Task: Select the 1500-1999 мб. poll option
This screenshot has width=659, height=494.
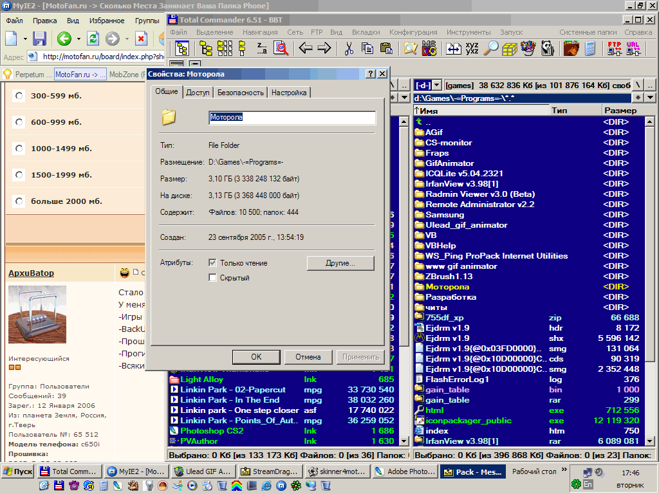Action: (x=19, y=175)
